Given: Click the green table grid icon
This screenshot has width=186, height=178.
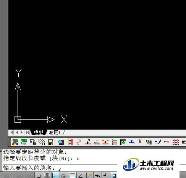Looking at the screenshot, I should pyautogui.click(x=149, y=142).
